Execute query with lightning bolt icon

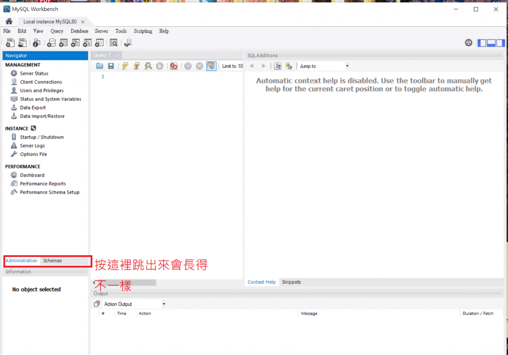tap(125, 66)
